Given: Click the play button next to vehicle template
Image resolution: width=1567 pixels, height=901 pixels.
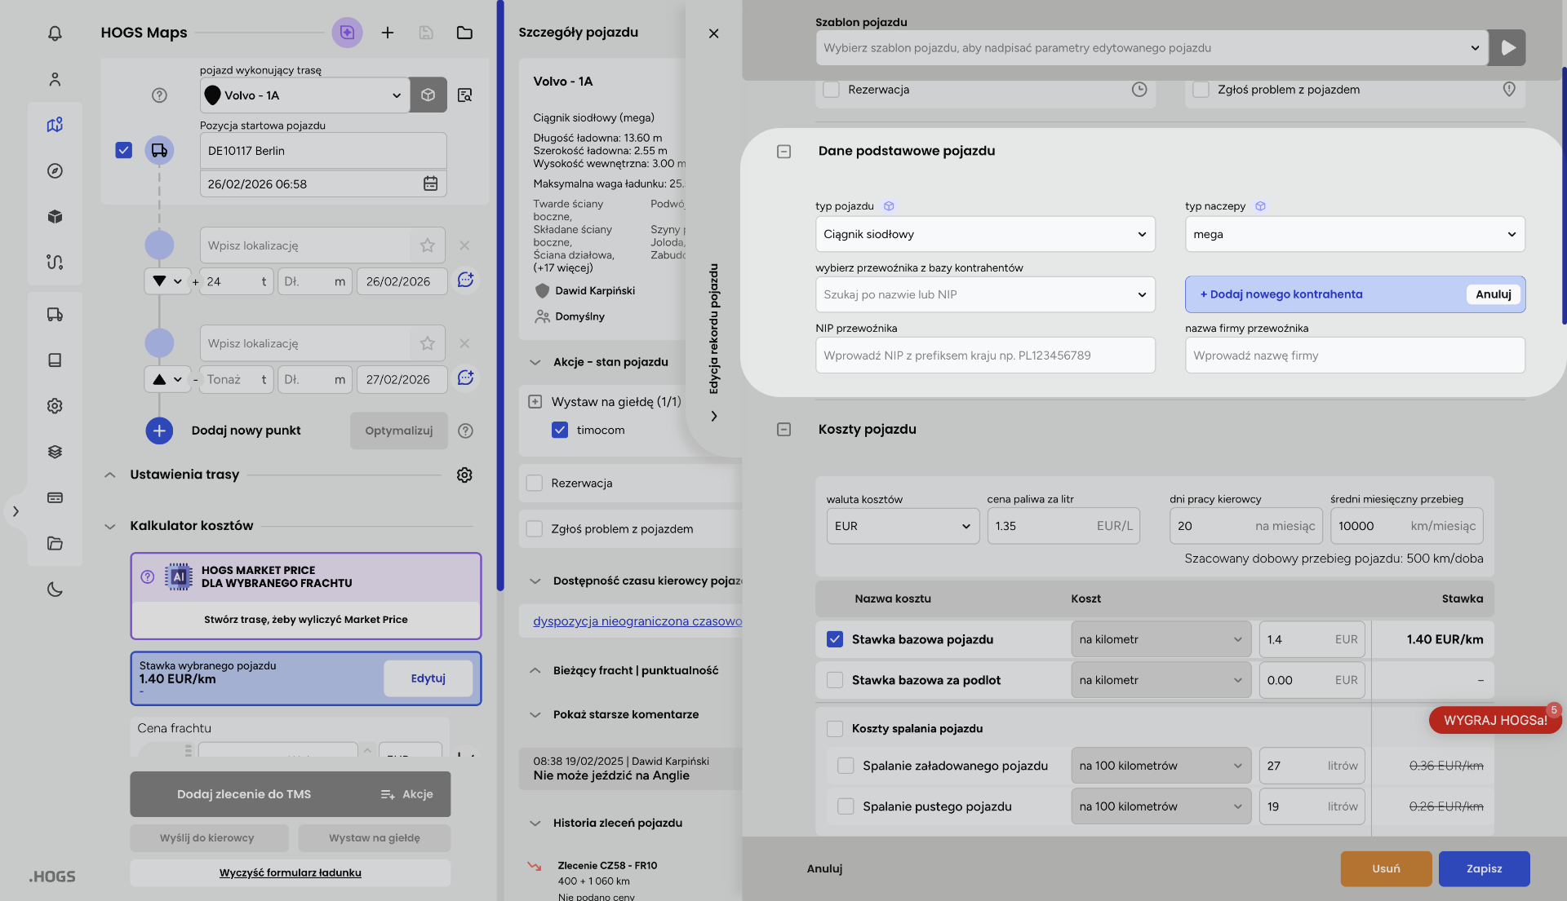Looking at the screenshot, I should (1507, 48).
